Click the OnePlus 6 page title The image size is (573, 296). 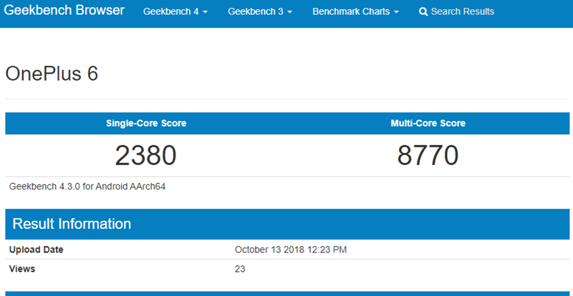point(51,74)
